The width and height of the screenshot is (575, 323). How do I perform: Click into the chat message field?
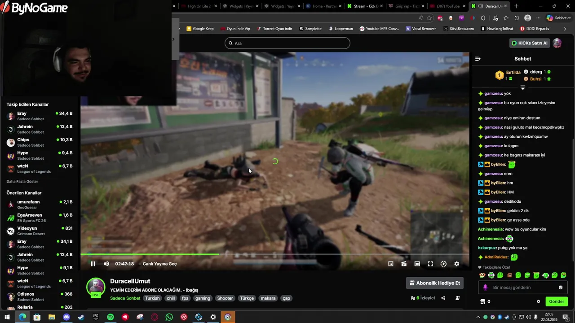click(522, 288)
